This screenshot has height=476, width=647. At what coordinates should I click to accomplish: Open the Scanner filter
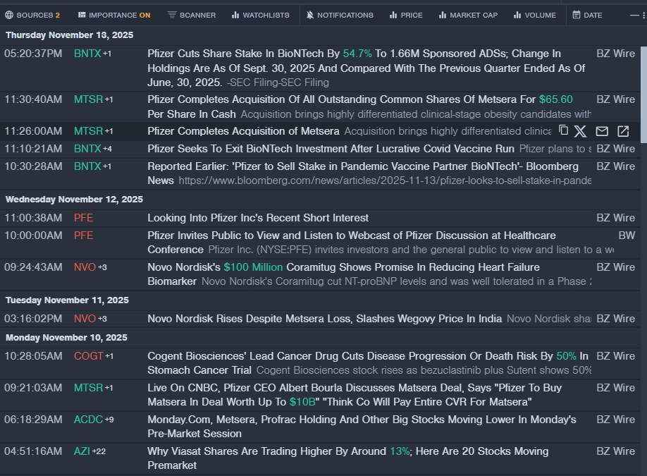pyautogui.click(x=192, y=15)
